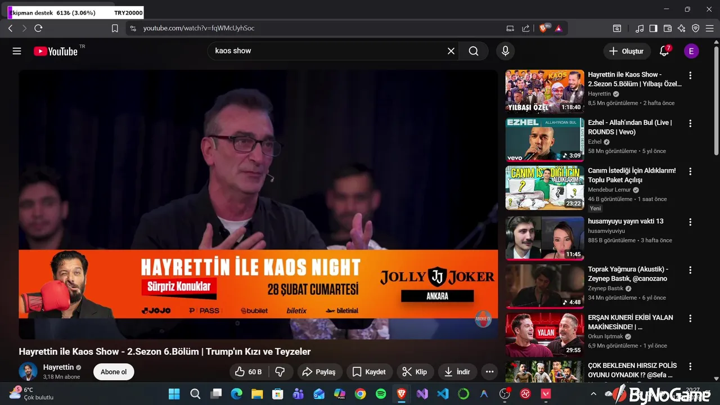
Task: Open Windows Start button
Action: [174, 394]
